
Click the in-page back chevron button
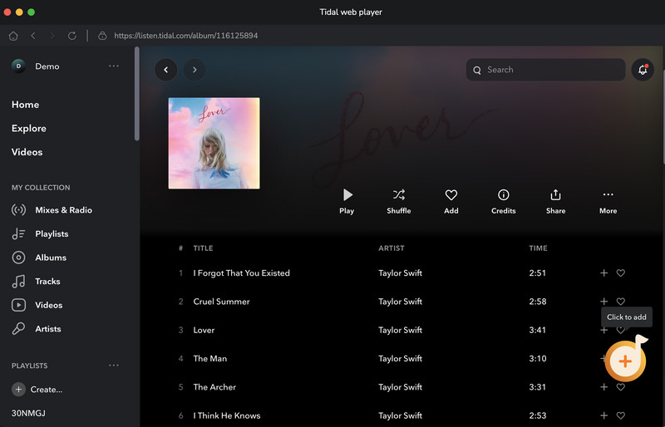165,70
